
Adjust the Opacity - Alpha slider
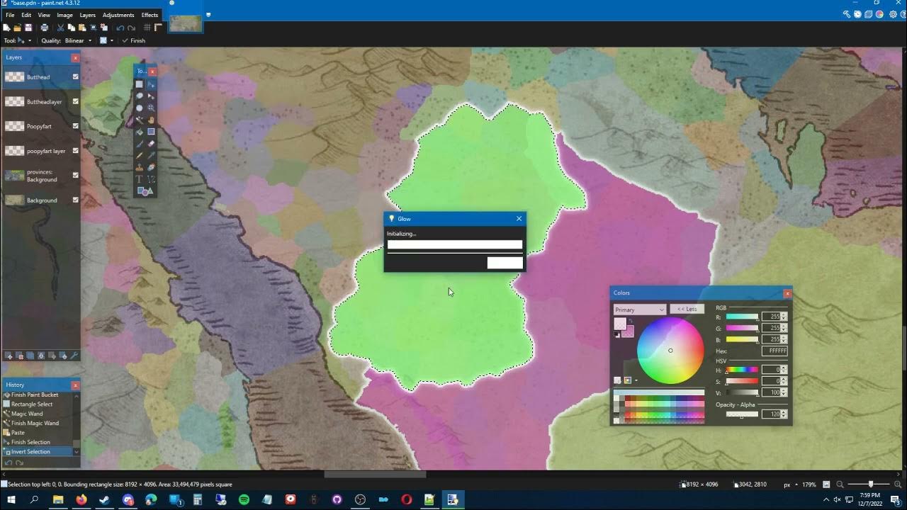[x=742, y=414]
